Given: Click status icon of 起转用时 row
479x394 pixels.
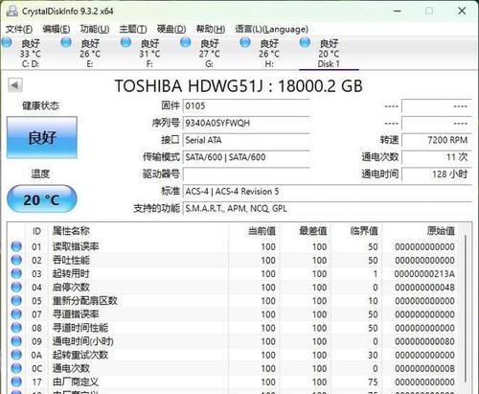Looking at the screenshot, I should tap(16, 273).
